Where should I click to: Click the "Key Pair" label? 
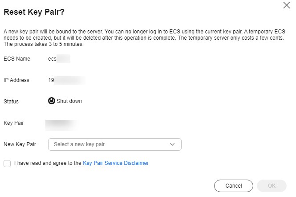click(x=14, y=123)
